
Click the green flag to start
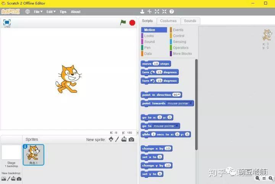(123, 22)
